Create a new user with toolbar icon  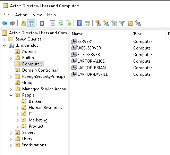98,23
